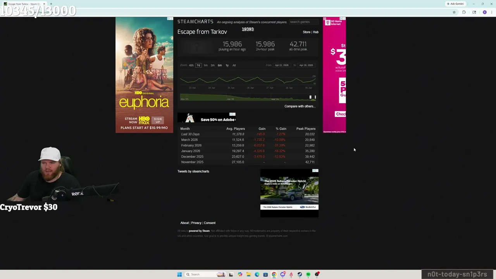Click the right navigator handle on chart

click(x=315, y=97)
